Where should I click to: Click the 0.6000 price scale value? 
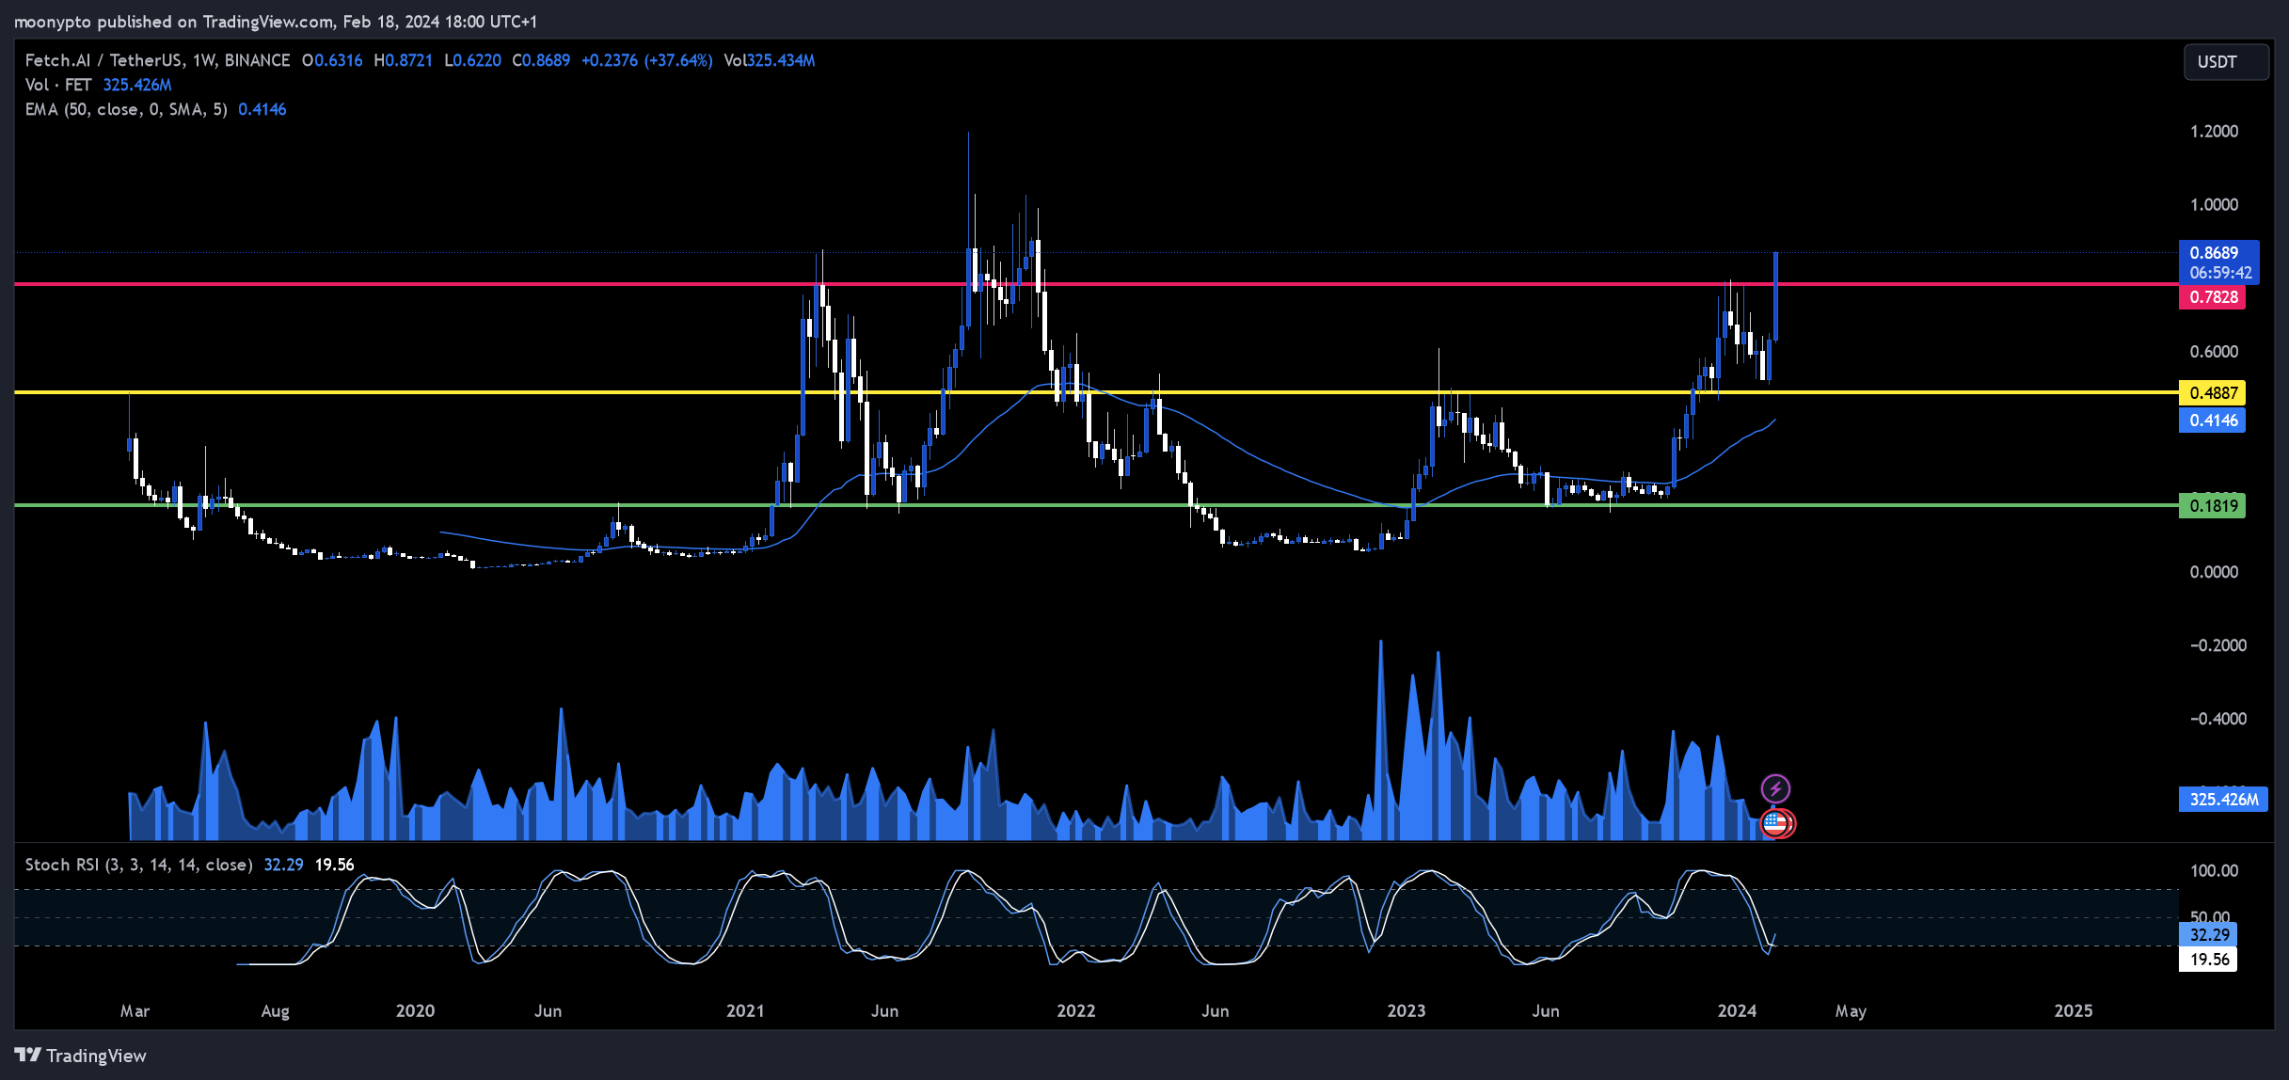coord(2214,352)
